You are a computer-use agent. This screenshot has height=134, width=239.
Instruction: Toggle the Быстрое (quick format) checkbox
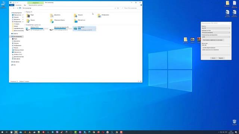coord(203,50)
